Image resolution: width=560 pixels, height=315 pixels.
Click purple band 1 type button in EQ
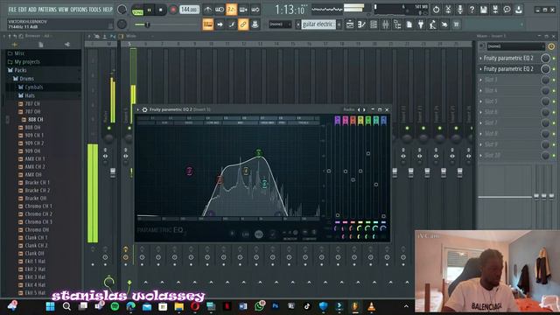(x=338, y=121)
